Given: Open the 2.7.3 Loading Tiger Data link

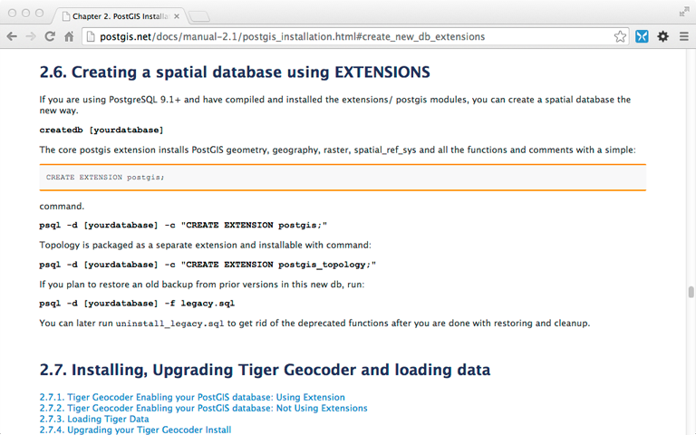Looking at the screenshot, I should coord(94,419).
